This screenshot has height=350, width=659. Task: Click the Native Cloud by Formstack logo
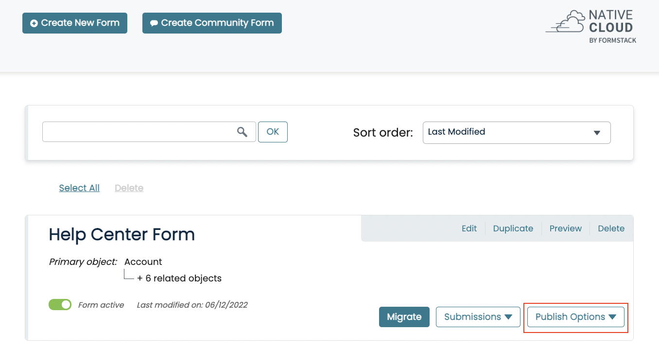tap(591, 26)
